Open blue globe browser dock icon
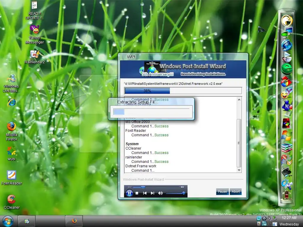This screenshot has width=303, height=227. (x=286, y=45)
